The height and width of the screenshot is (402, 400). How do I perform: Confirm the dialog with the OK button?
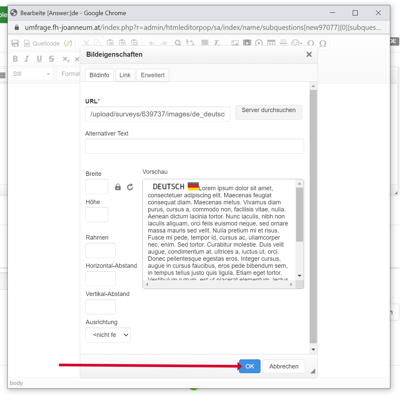[250, 366]
